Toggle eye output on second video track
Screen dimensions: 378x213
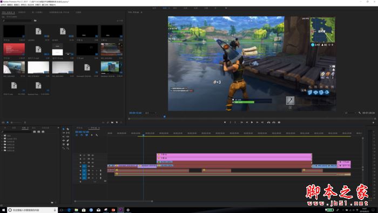tap(93, 159)
